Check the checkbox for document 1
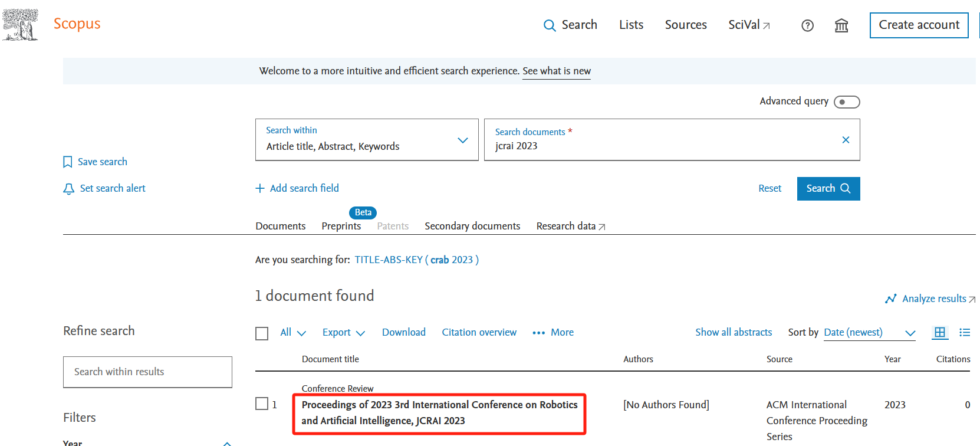The height and width of the screenshot is (446, 980). point(262,404)
